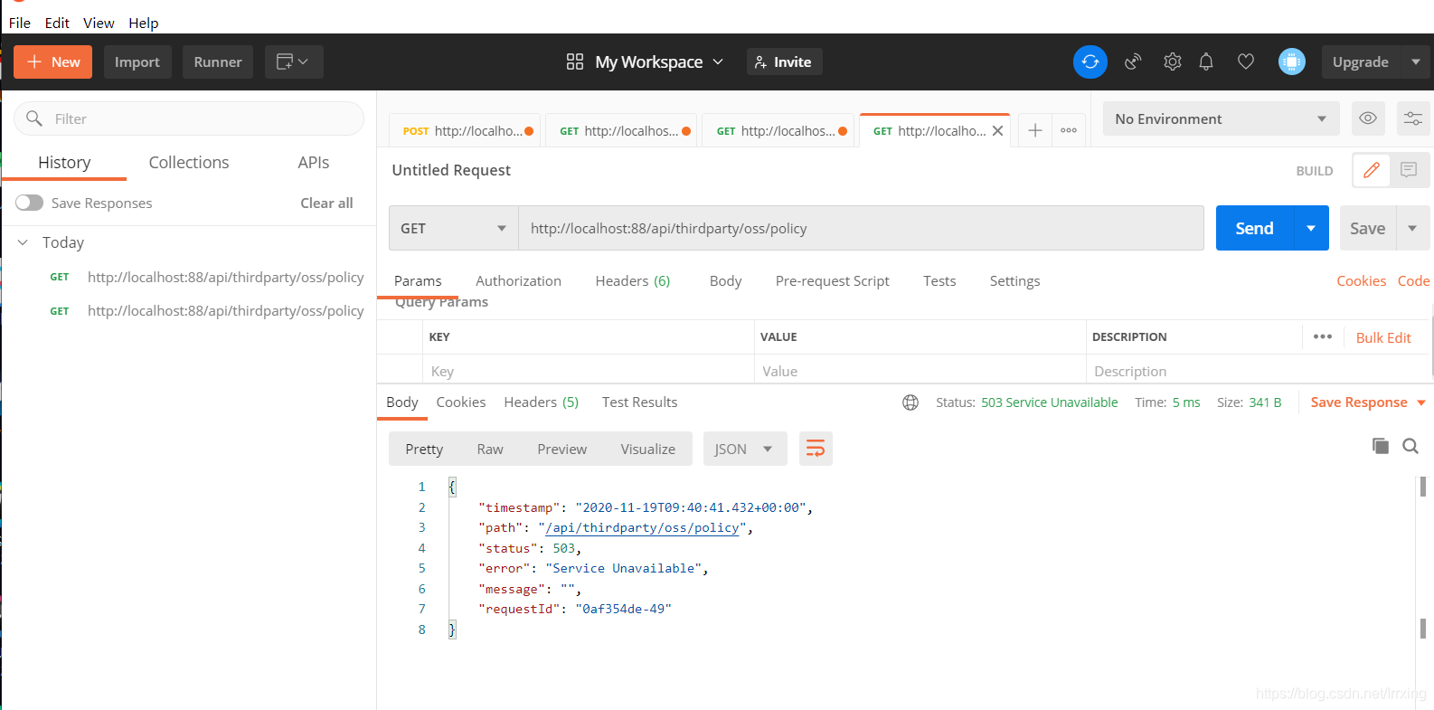Open the View menu

(x=99, y=23)
